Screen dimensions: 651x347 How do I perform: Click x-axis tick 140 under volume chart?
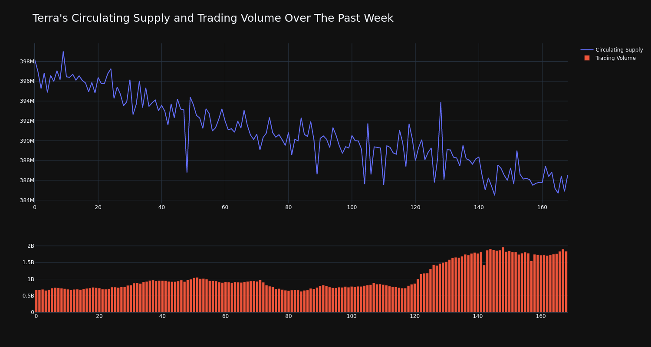pyautogui.click(x=478, y=317)
